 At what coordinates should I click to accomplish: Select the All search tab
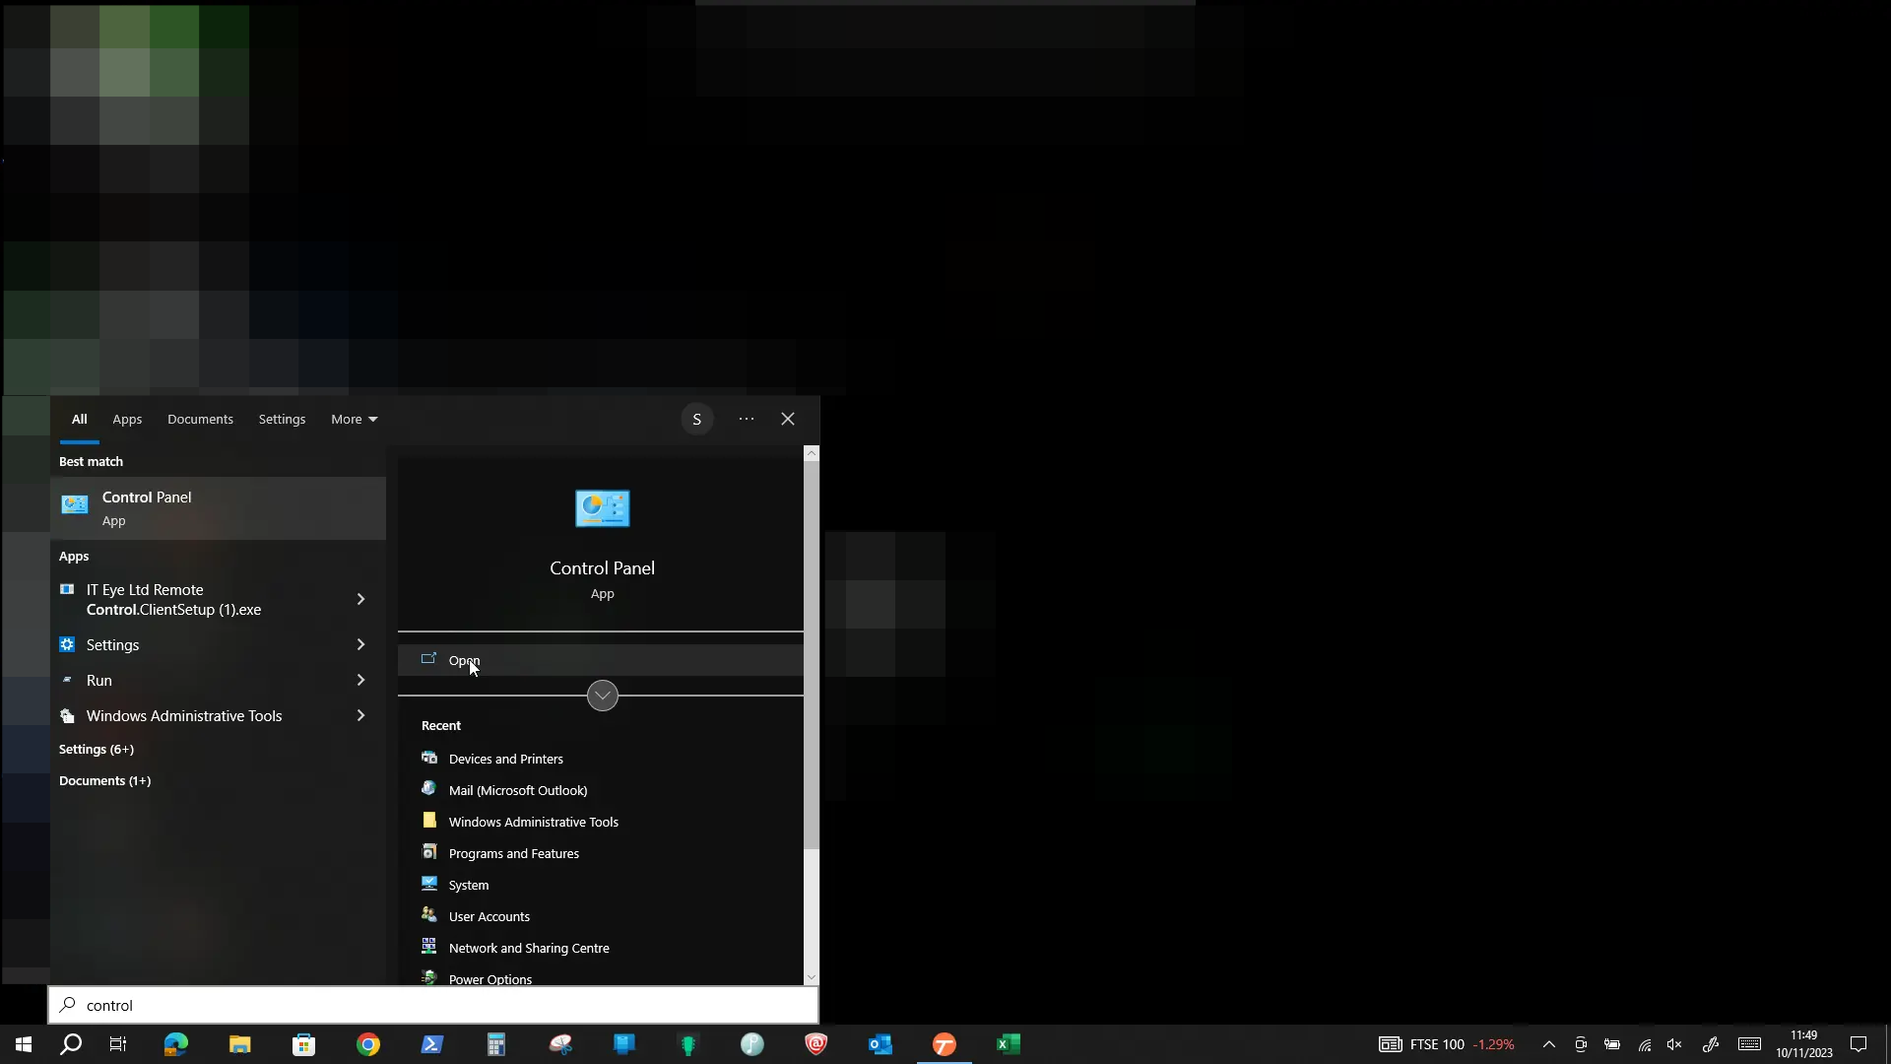point(79,419)
